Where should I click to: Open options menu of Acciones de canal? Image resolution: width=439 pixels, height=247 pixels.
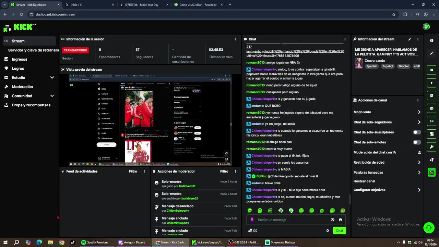418,100
